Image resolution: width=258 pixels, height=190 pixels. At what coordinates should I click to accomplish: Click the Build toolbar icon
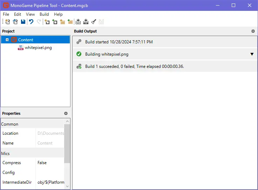(x=78, y=22)
